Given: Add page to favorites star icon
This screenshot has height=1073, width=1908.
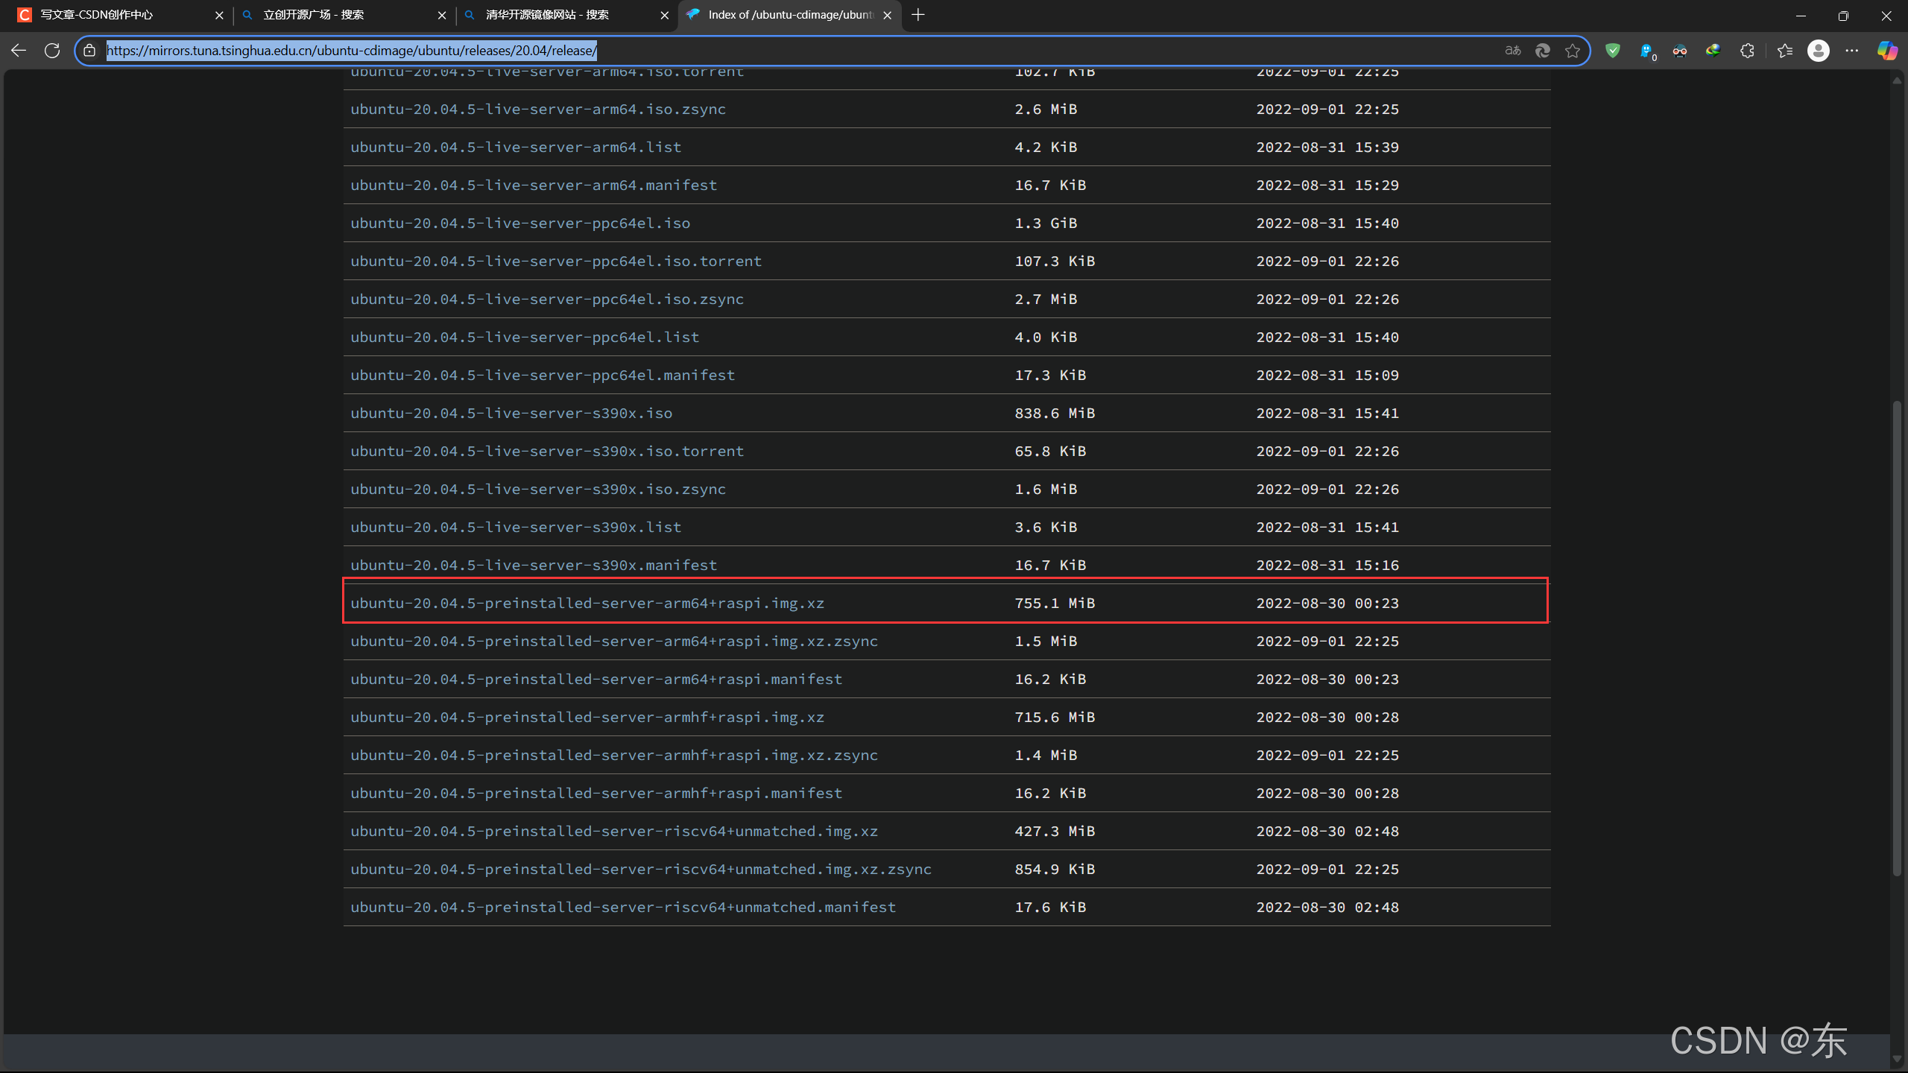Looking at the screenshot, I should click(1573, 51).
